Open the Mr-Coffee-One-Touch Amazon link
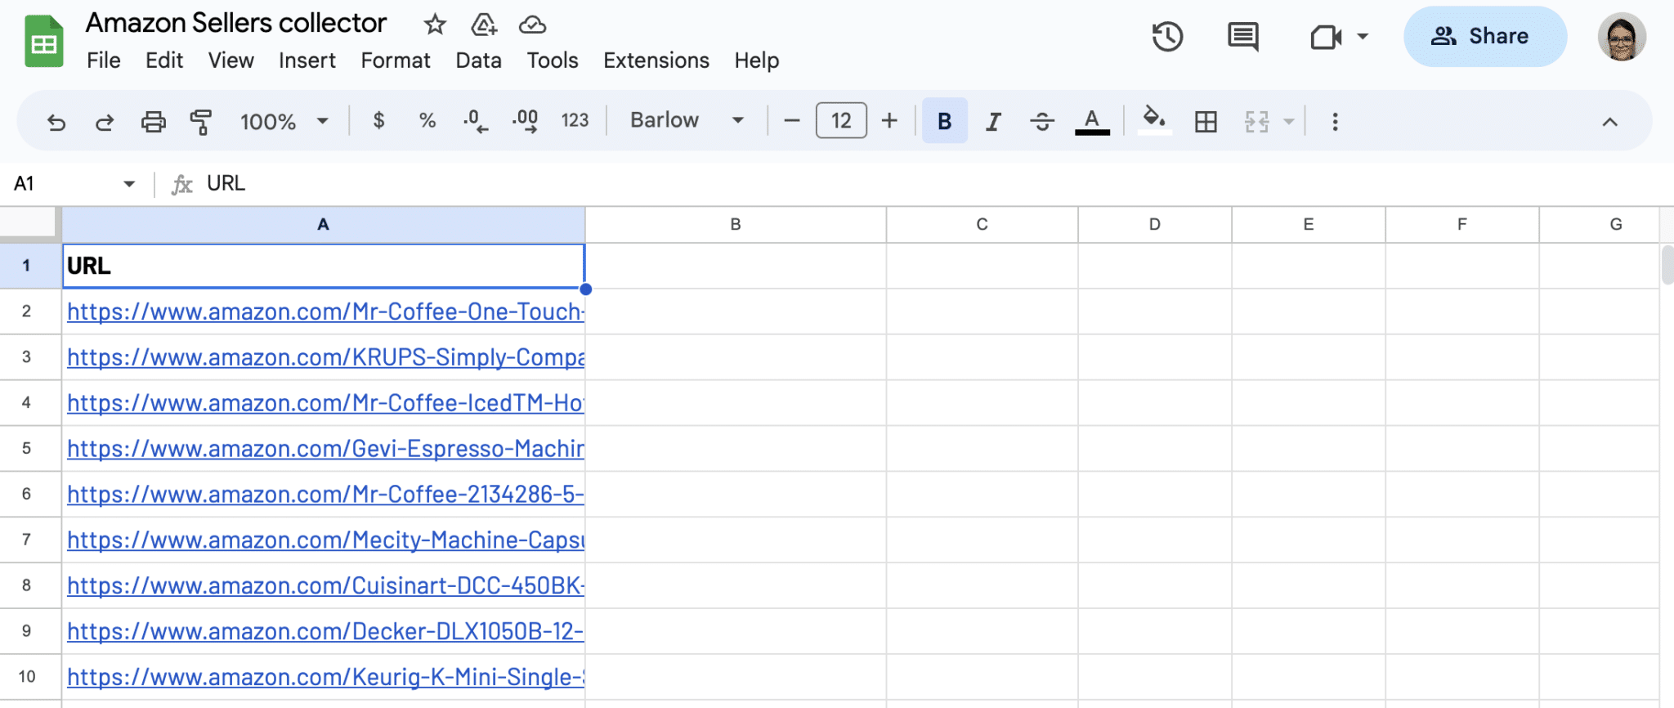This screenshot has height=708, width=1674. 325,311
